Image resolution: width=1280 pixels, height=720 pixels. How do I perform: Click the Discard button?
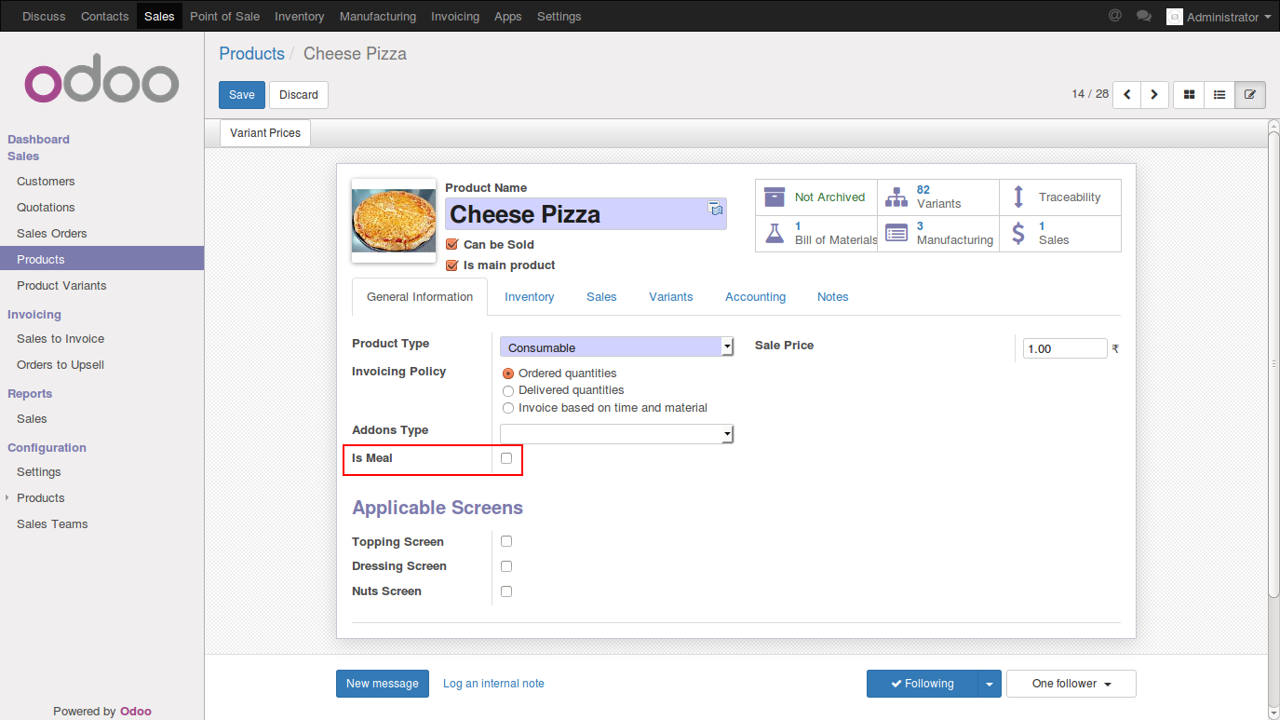pyautogui.click(x=299, y=95)
